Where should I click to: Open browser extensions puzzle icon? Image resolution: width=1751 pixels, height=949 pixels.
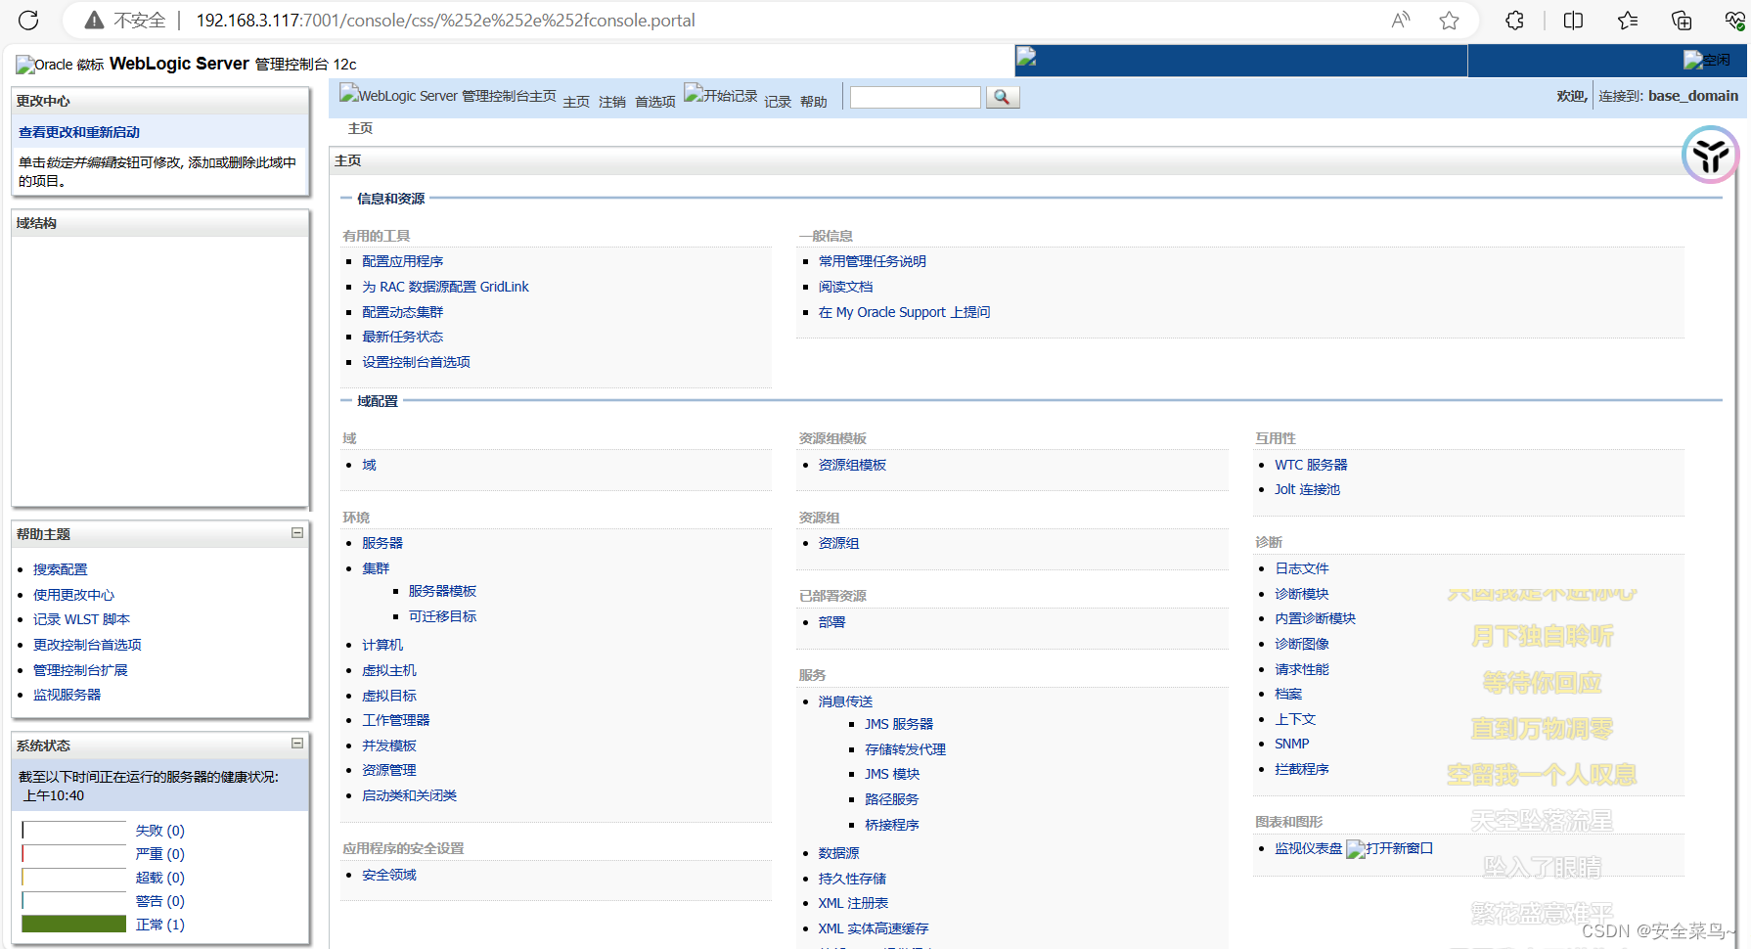[x=1514, y=20]
